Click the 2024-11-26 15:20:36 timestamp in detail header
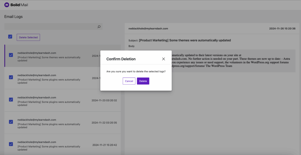Image resolution: width=301 pixels, height=155 pixels. point(282,29)
